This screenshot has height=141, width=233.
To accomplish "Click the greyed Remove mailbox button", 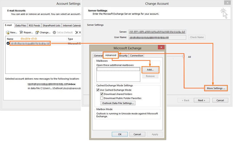I will pyautogui.click(x=150, y=76).
